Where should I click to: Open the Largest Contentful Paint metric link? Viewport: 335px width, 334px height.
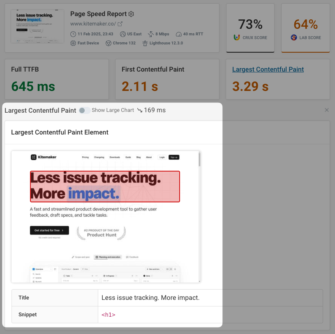coord(268,70)
